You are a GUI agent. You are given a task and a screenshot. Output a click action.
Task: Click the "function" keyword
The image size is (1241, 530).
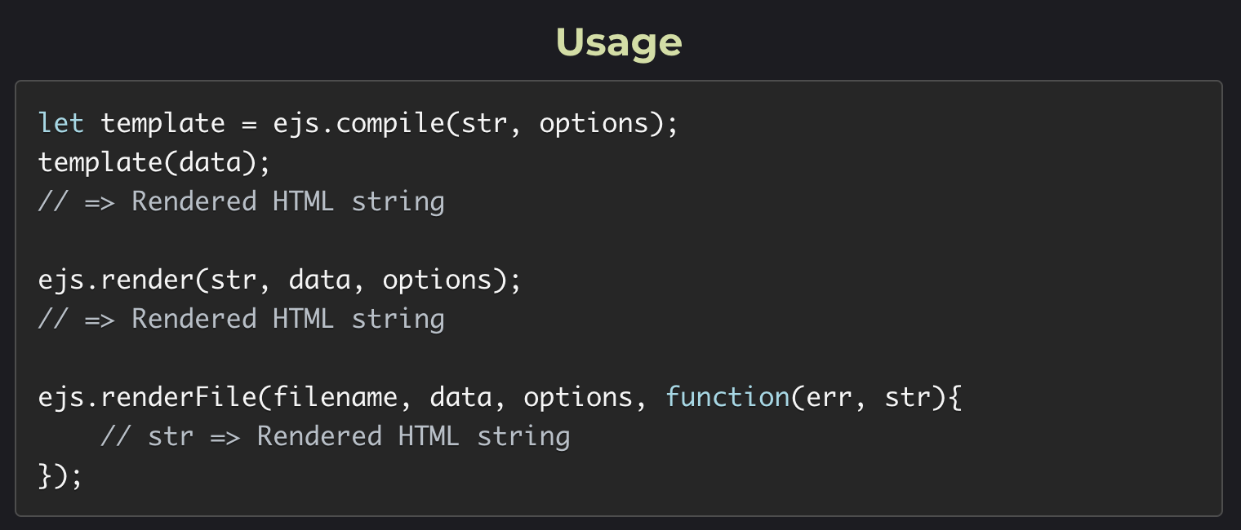tap(727, 397)
